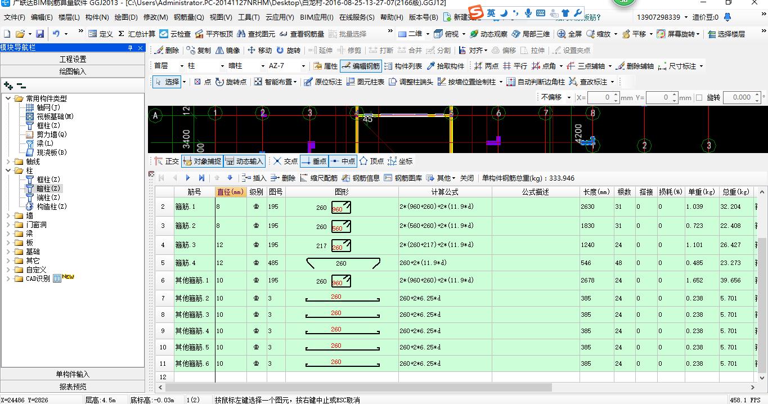Click 拾取构件 pick component
The image size is (768, 404).
[x=446, y=66]
